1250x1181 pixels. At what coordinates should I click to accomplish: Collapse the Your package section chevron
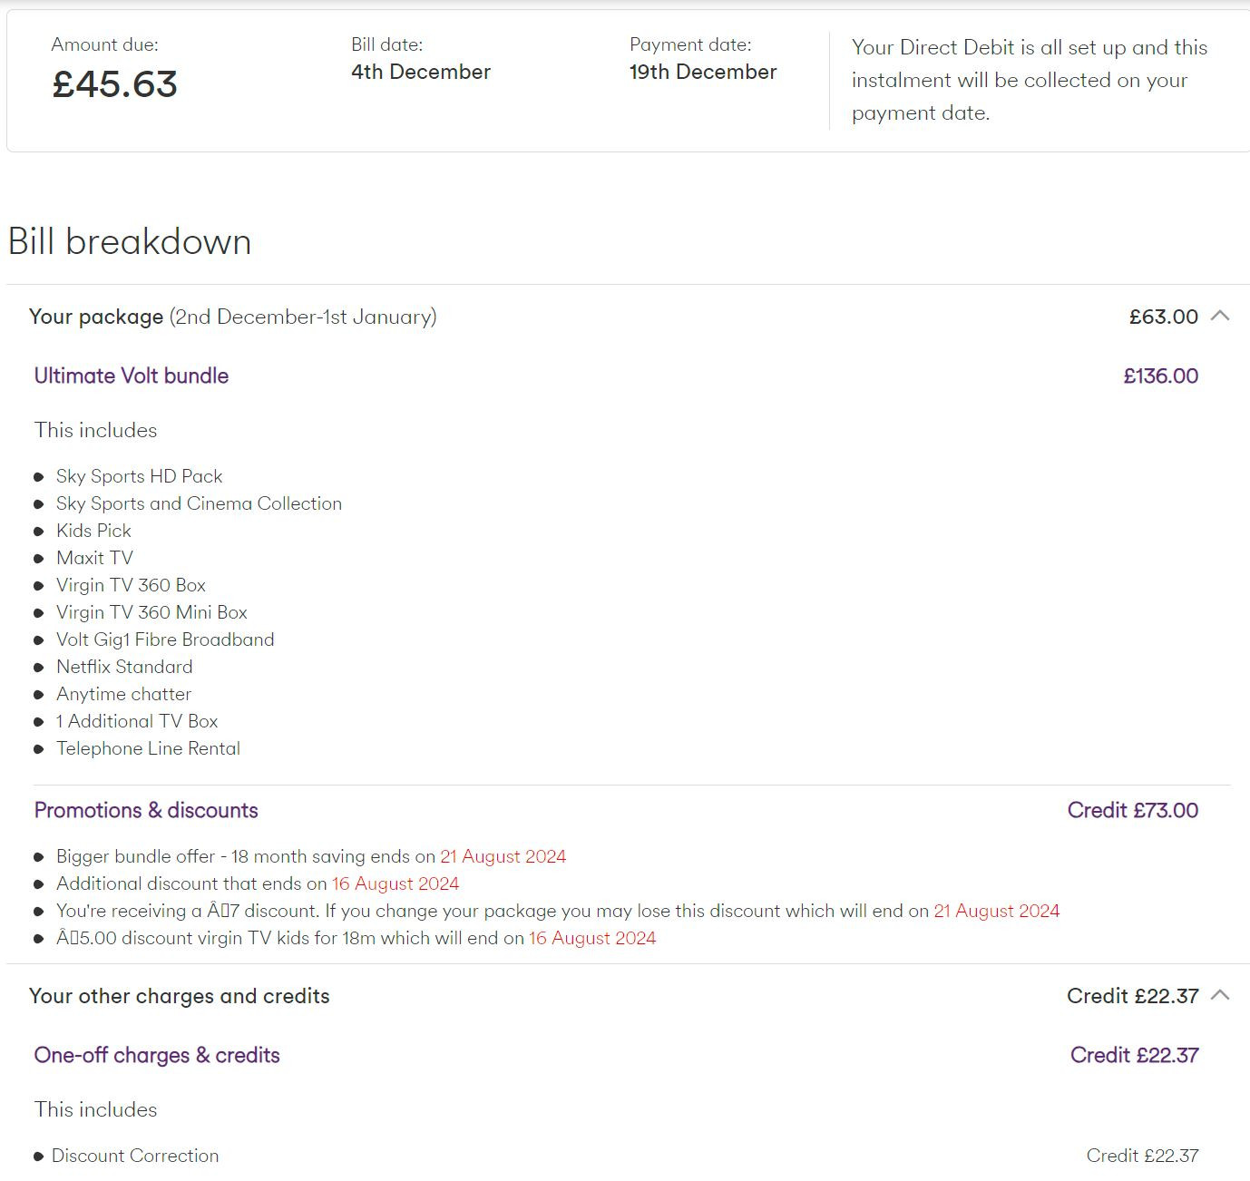(1220, 316)
